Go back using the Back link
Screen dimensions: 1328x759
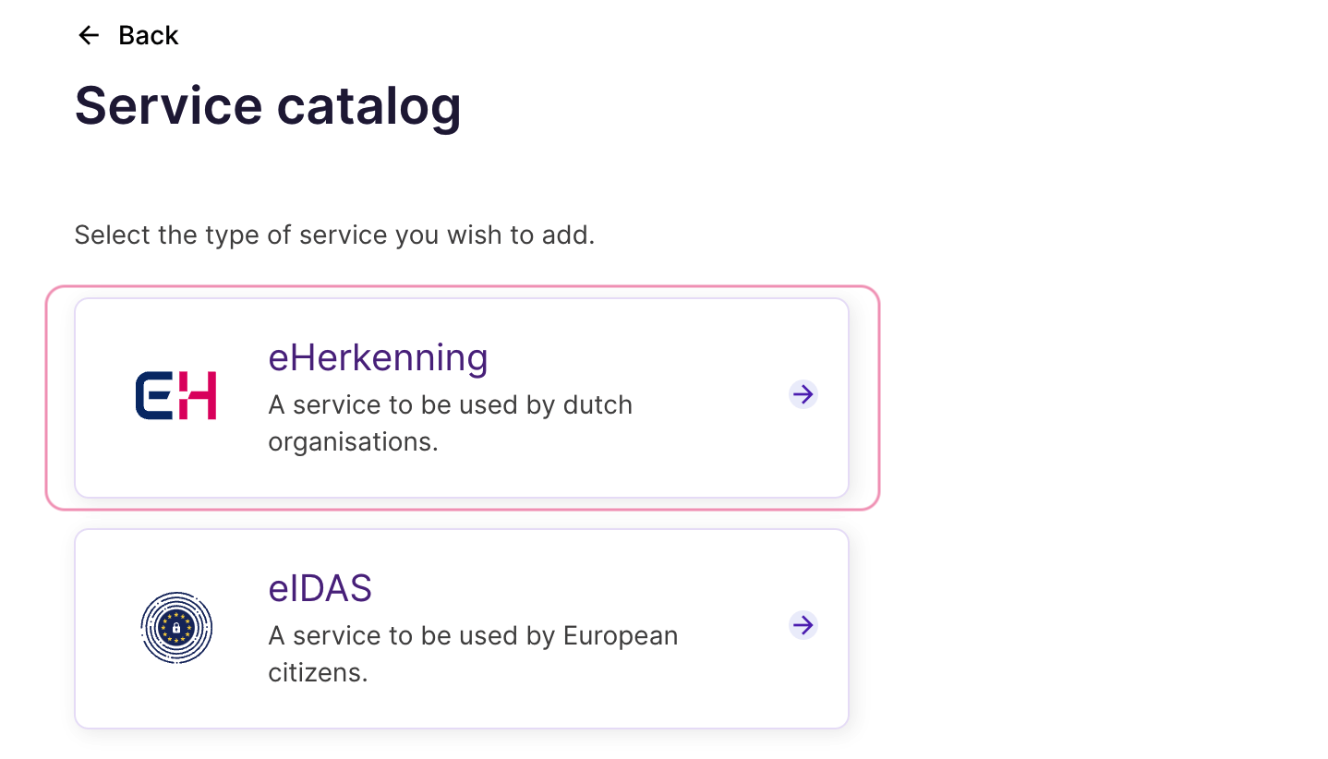click(x=148, y=35)
